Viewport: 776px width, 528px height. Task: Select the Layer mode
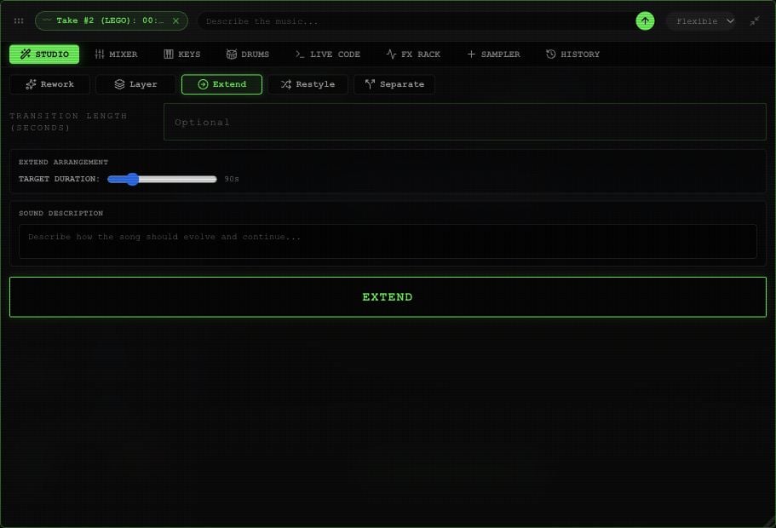coord(135,84)
